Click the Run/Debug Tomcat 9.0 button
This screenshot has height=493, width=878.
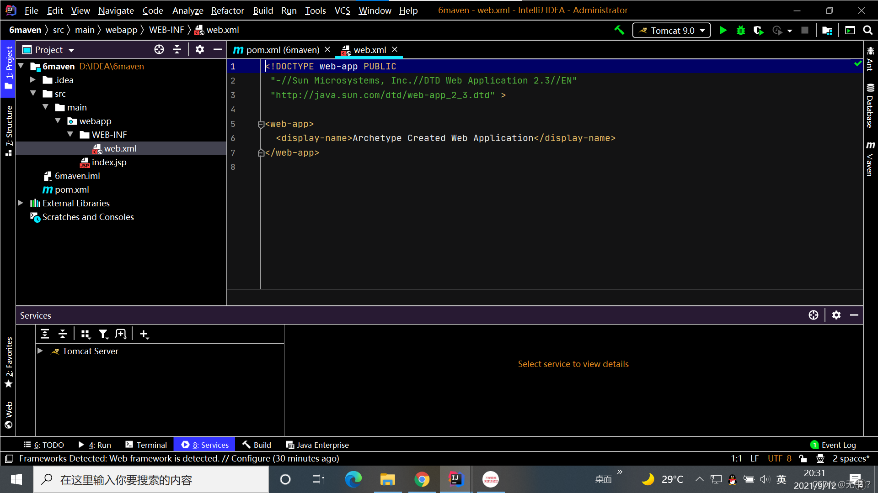[723, 30]
